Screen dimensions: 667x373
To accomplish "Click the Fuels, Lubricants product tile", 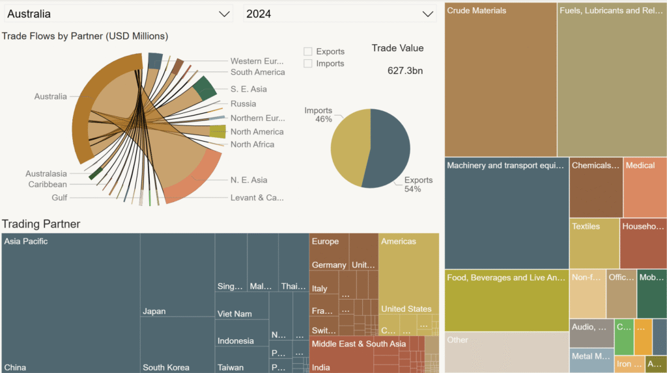I will coord(611,78).
